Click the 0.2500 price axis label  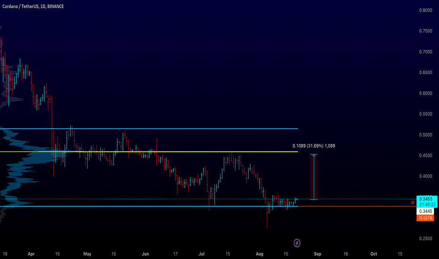(x=425, y=239)
